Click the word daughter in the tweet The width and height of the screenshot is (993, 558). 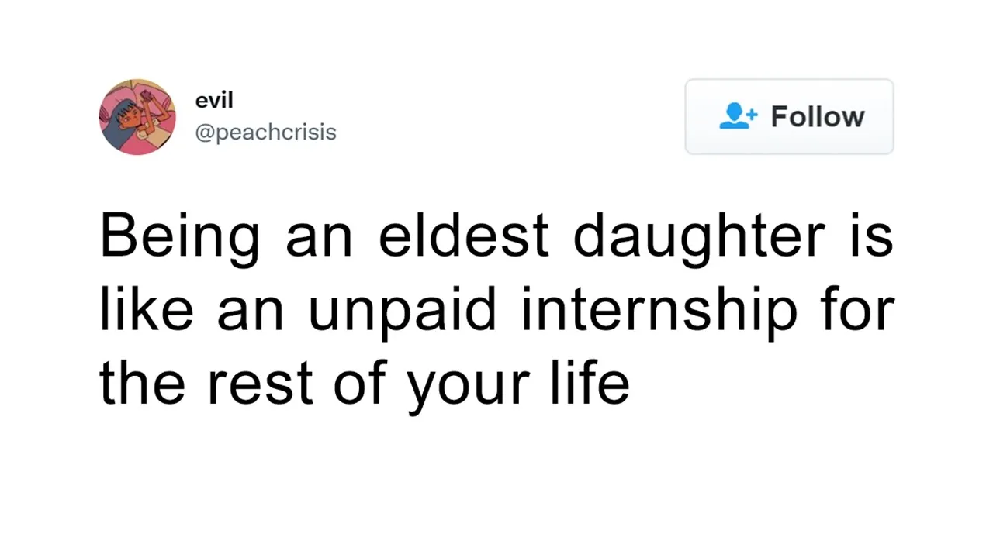tap(698, 237)
